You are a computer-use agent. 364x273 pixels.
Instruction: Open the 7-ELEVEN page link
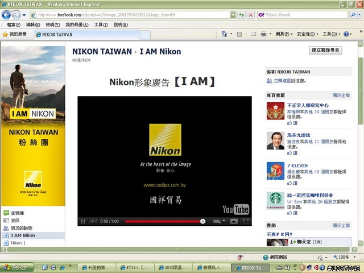[297, 166]
